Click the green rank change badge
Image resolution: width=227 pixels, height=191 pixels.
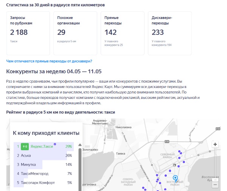[25, 146]
